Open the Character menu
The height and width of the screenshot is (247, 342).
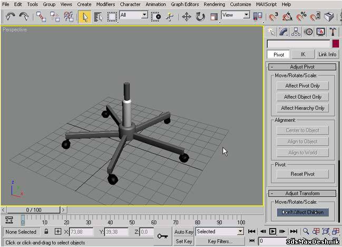coord(130,4)
